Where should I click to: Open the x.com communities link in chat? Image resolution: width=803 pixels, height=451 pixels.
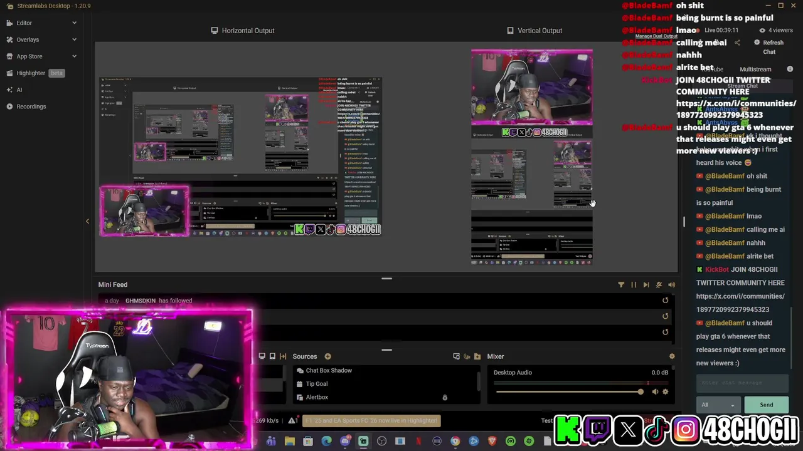pyautogui.click(x=740, y=303)
